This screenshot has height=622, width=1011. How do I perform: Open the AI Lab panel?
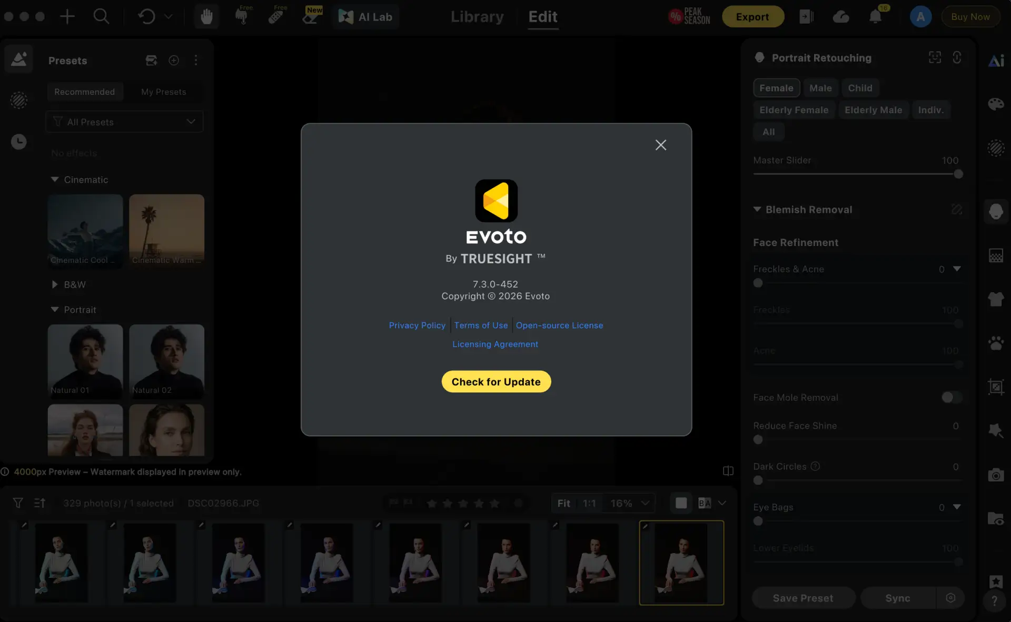click(365, 17)
